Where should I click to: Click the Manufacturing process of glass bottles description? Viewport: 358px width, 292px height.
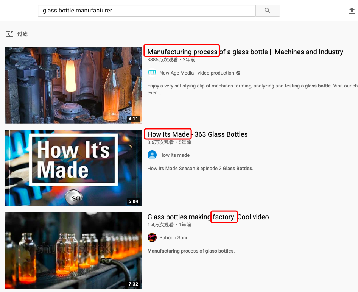point(191,251)
